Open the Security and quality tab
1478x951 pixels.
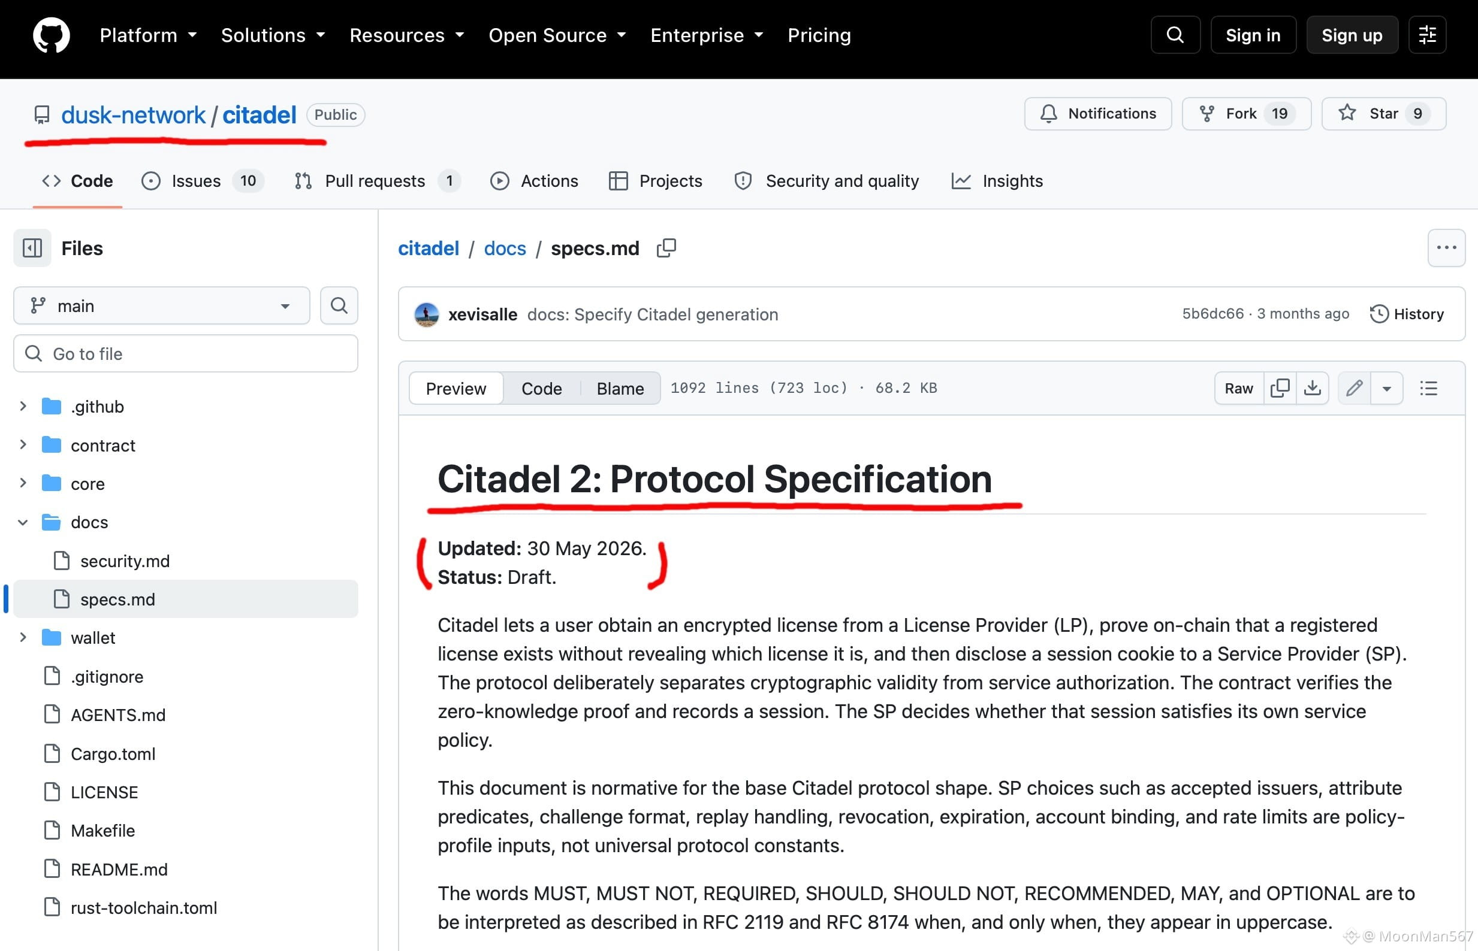[x=826, y=181]
